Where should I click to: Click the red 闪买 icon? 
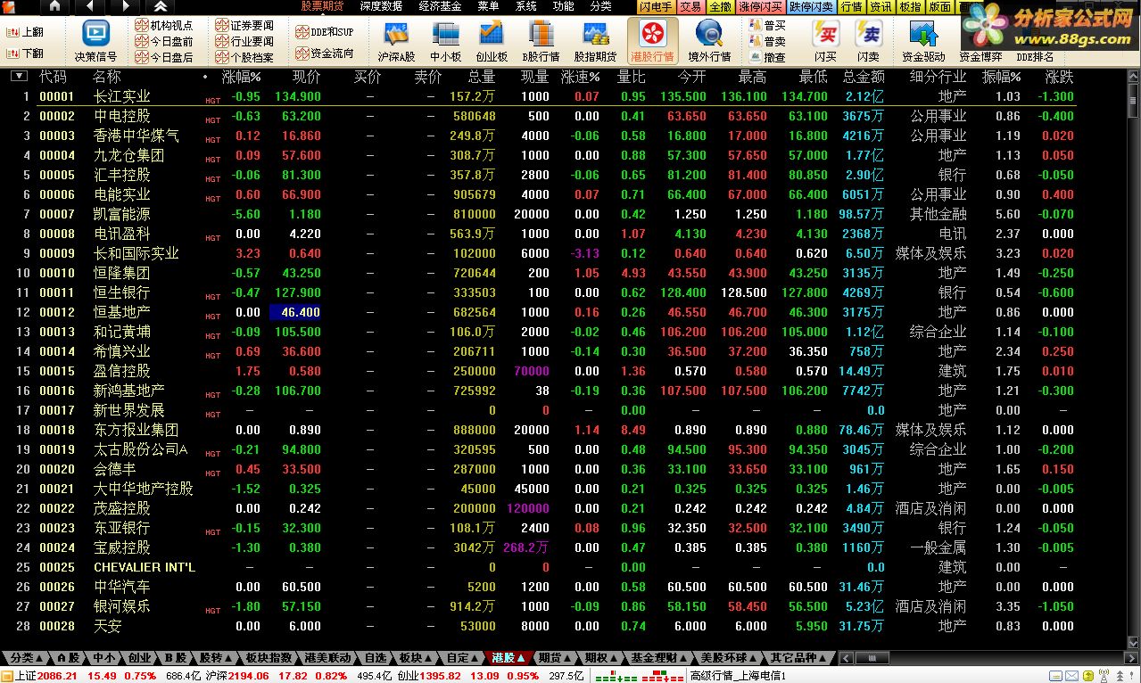click(826, 34)
